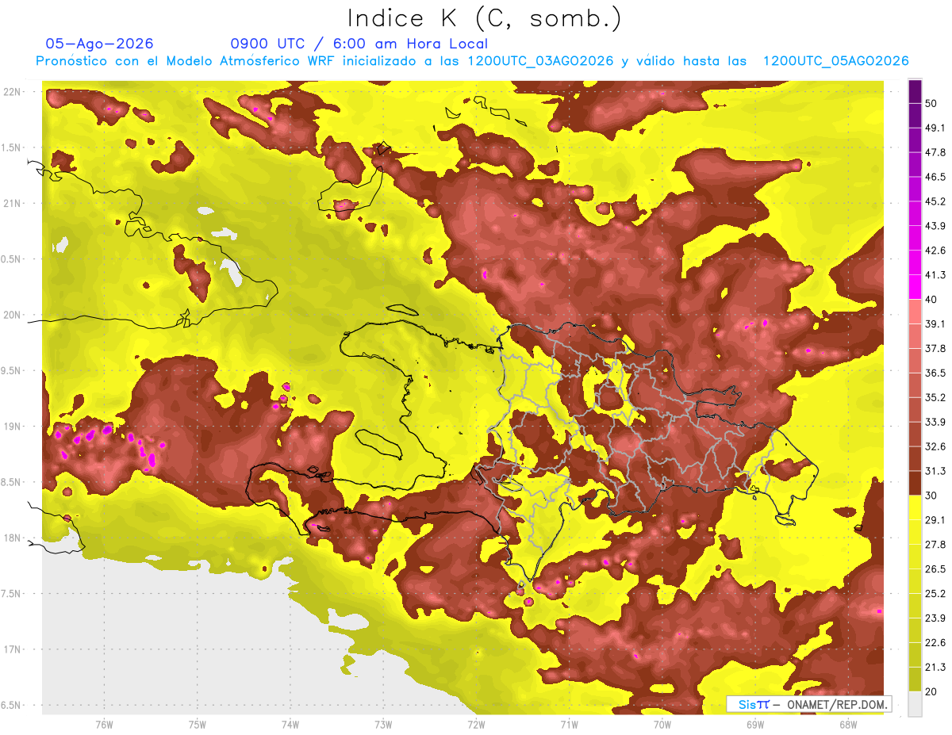Screen dimensions: 952x735
Task: Click the '22.6' value on the color scale
Action: [x=935, y=643]
